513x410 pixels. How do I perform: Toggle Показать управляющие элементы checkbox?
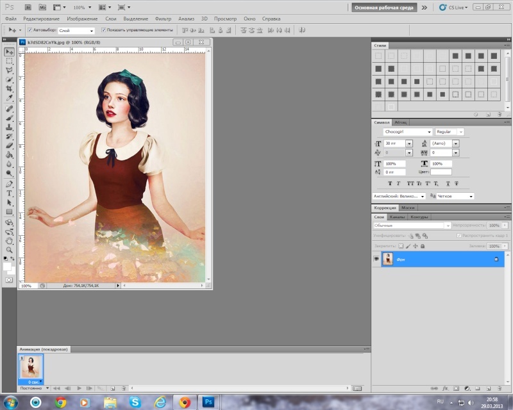[103, 30]
